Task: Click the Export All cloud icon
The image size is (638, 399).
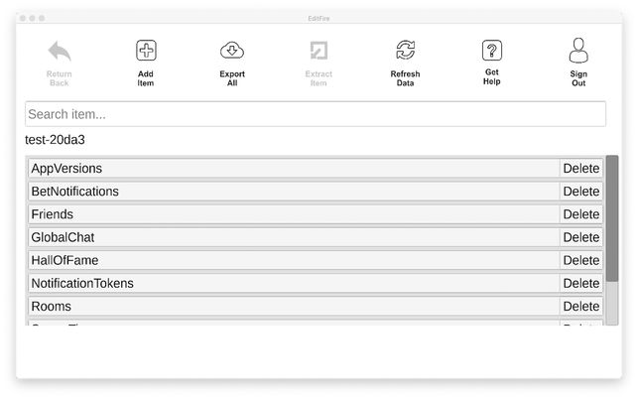Action: [232, 51]
